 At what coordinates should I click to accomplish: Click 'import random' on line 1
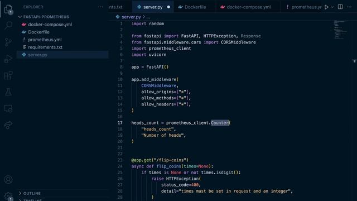[x=147, y=23]
